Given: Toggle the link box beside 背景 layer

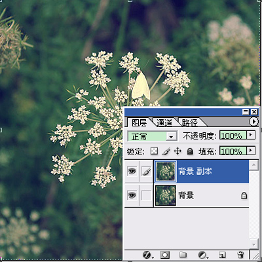Looking at the screenshot, I should (x=146, y=195).
